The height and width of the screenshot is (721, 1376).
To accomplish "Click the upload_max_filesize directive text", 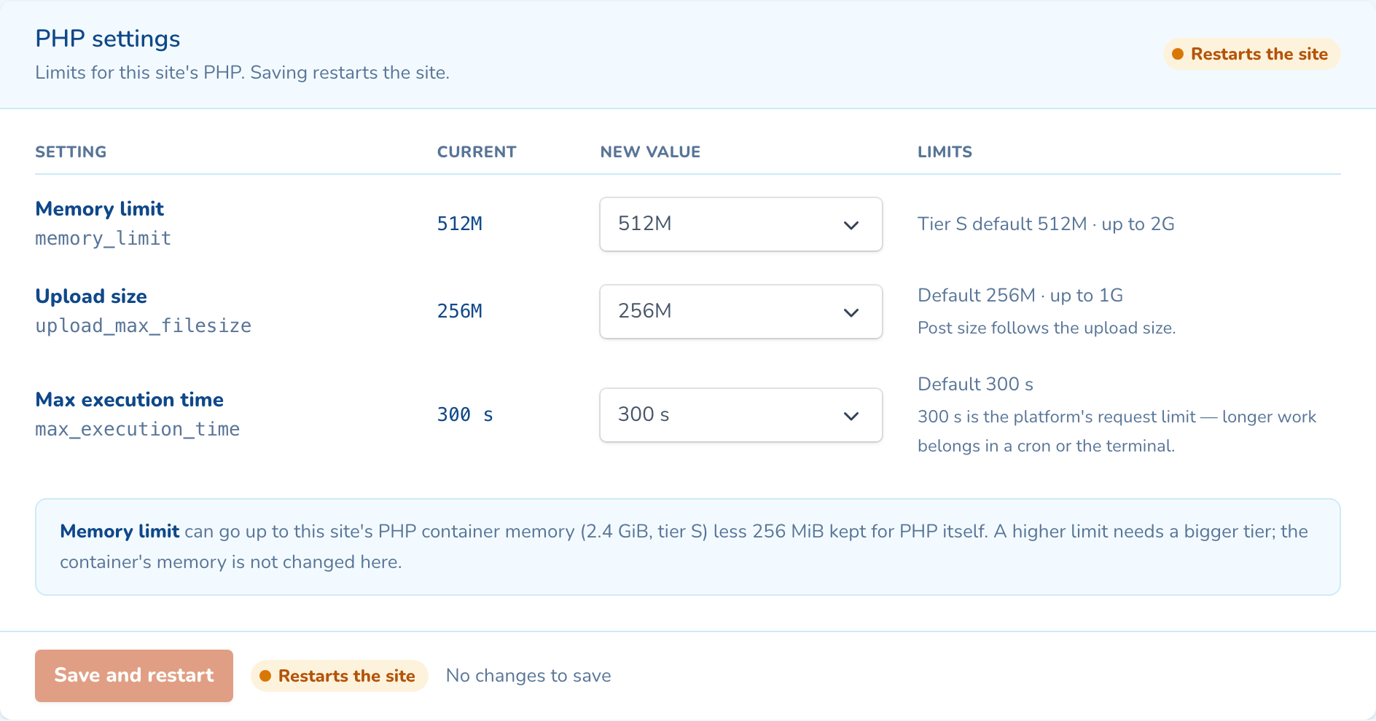I will [x=144, y=326].
